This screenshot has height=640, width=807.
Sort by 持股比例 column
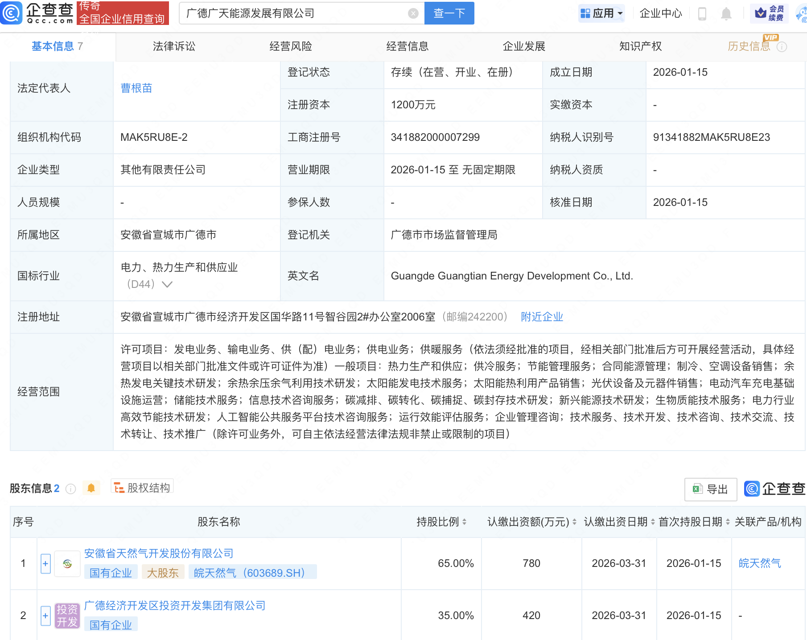coord(464,522)
